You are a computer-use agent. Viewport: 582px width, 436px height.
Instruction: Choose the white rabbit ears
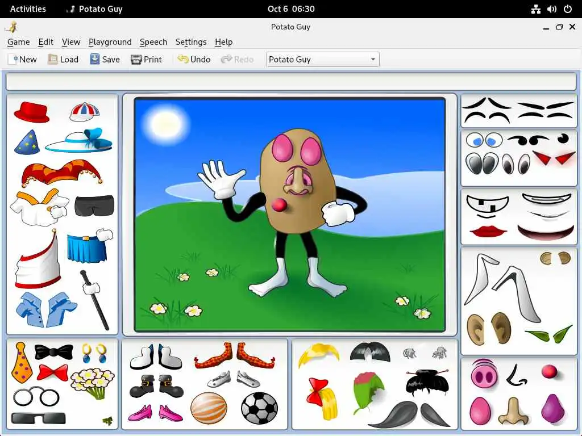pos(502,287)
